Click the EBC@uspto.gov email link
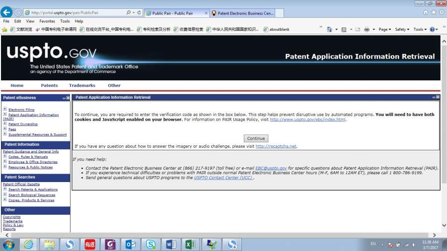The height and width of the screenshot is (251, 447). pyautogui.click(x=271, y=168)
